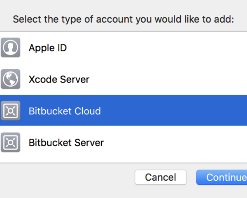The height and width of the screenshot is (198, 247).
Task: Click the Xcode Server globe icon
Action: 10,79
